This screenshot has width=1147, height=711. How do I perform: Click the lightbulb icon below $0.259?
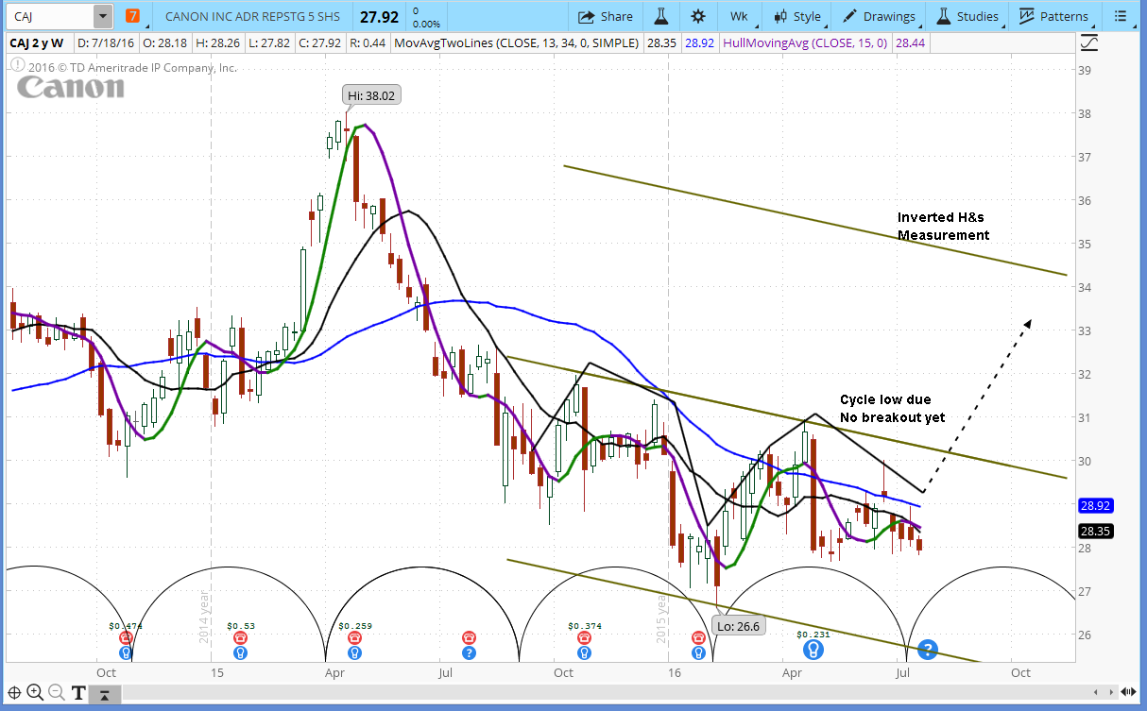click(x=354, y=652)
